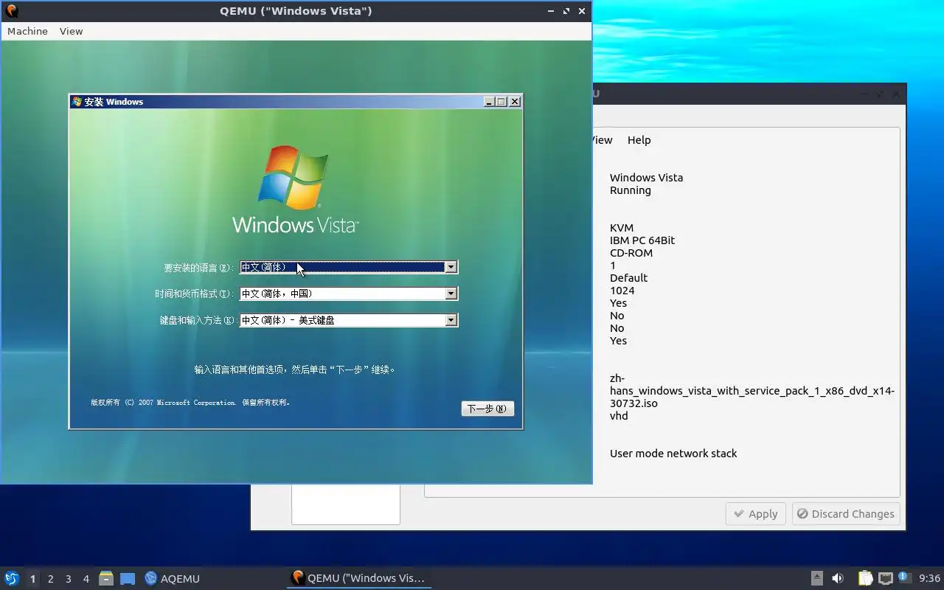
Task: Switch to workspace 3
Action: click(x=68, y=579)
